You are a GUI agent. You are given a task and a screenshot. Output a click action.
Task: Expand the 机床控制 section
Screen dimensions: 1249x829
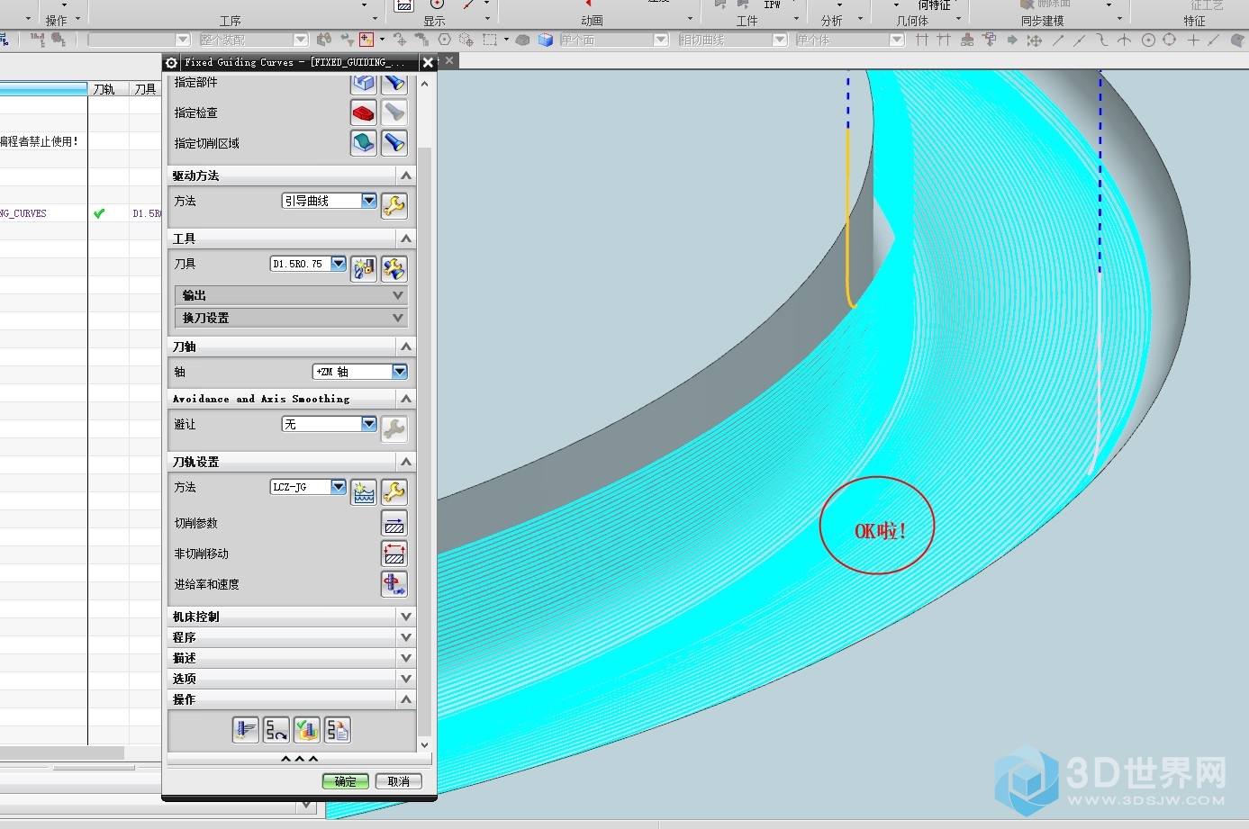click(406, 617)
